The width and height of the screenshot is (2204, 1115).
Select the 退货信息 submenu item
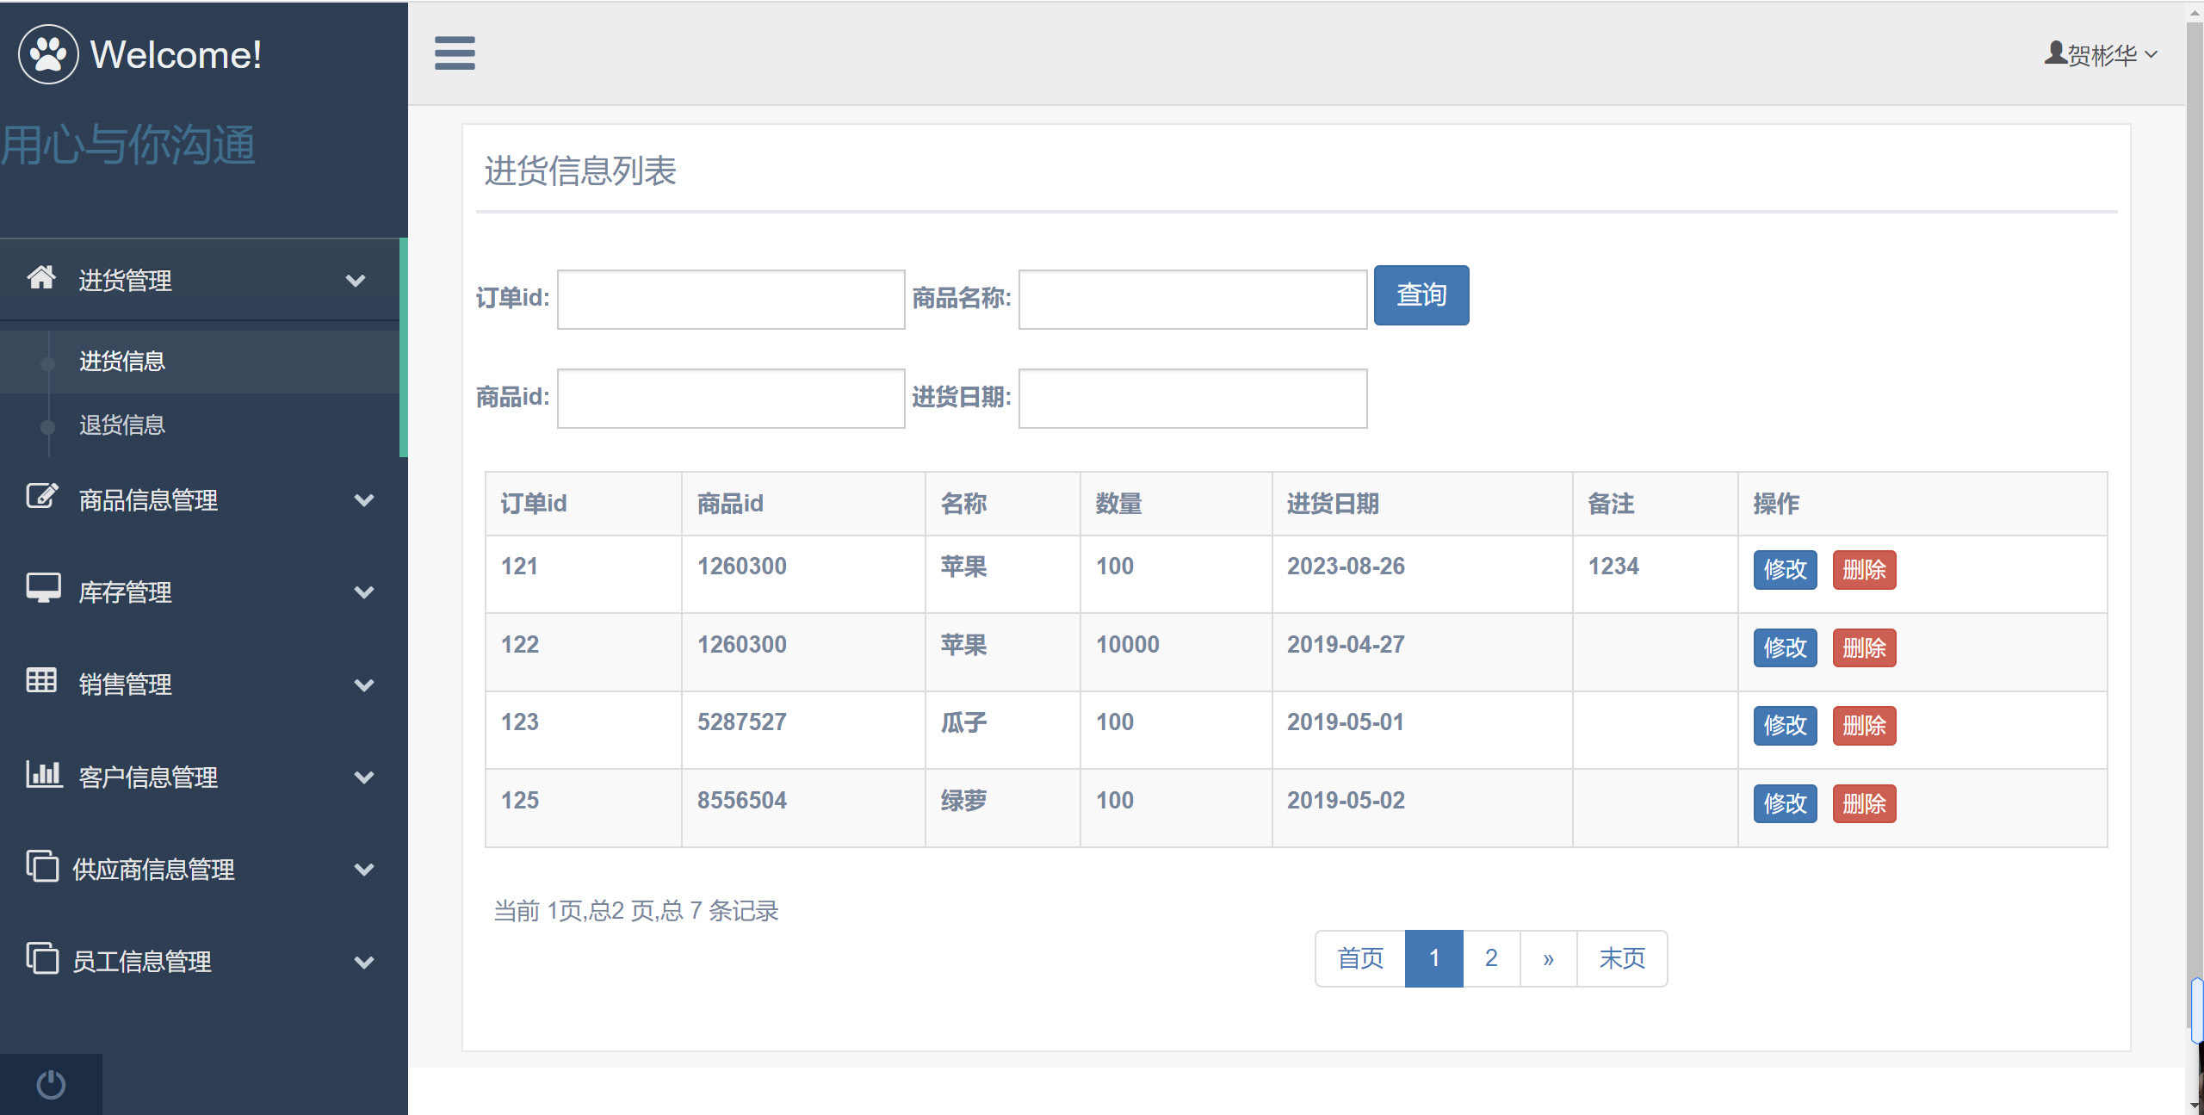[x=200, y=425]
